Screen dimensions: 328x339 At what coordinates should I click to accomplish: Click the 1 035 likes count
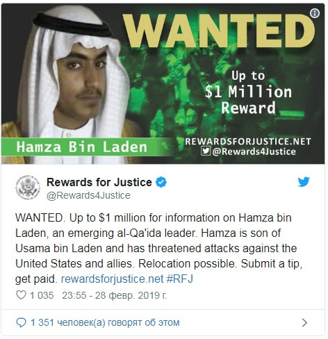[x=42, y=295]
